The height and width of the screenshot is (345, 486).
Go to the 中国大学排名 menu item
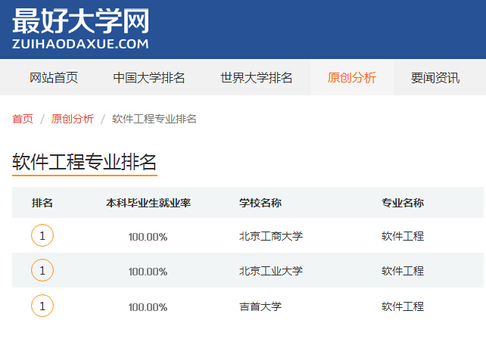point(149,78)
